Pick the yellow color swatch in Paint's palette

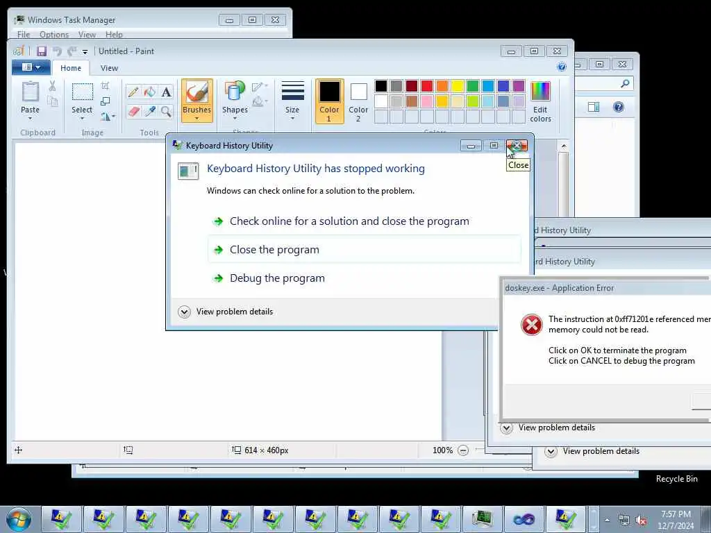pyautogui.click(x=458, y=85)
